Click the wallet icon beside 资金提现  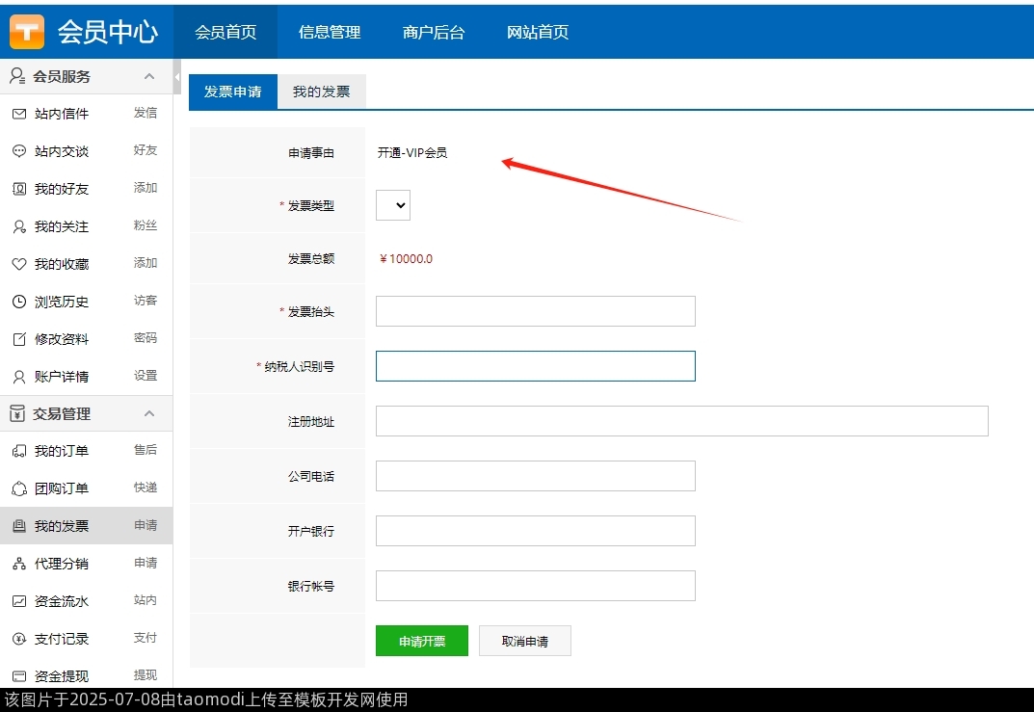[x=21, y=674]
